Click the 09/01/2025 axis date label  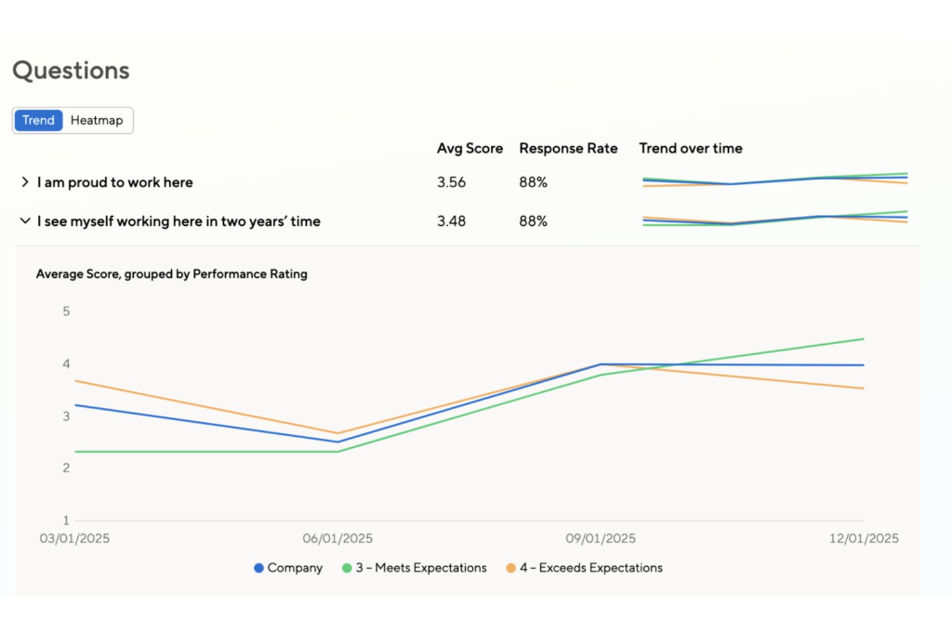click(x=601, y=538)
